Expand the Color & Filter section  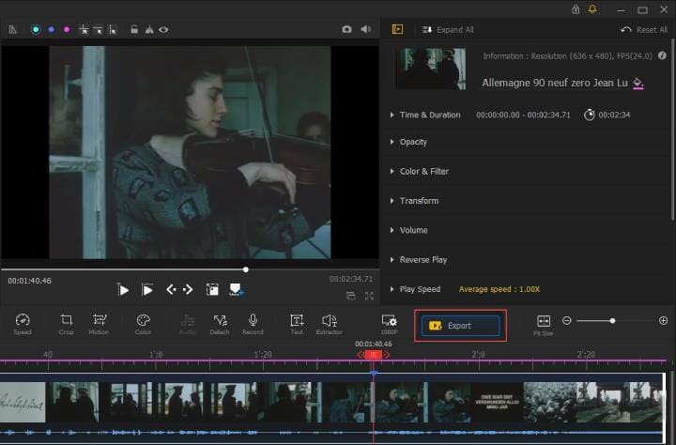click(x=424, y=172)
